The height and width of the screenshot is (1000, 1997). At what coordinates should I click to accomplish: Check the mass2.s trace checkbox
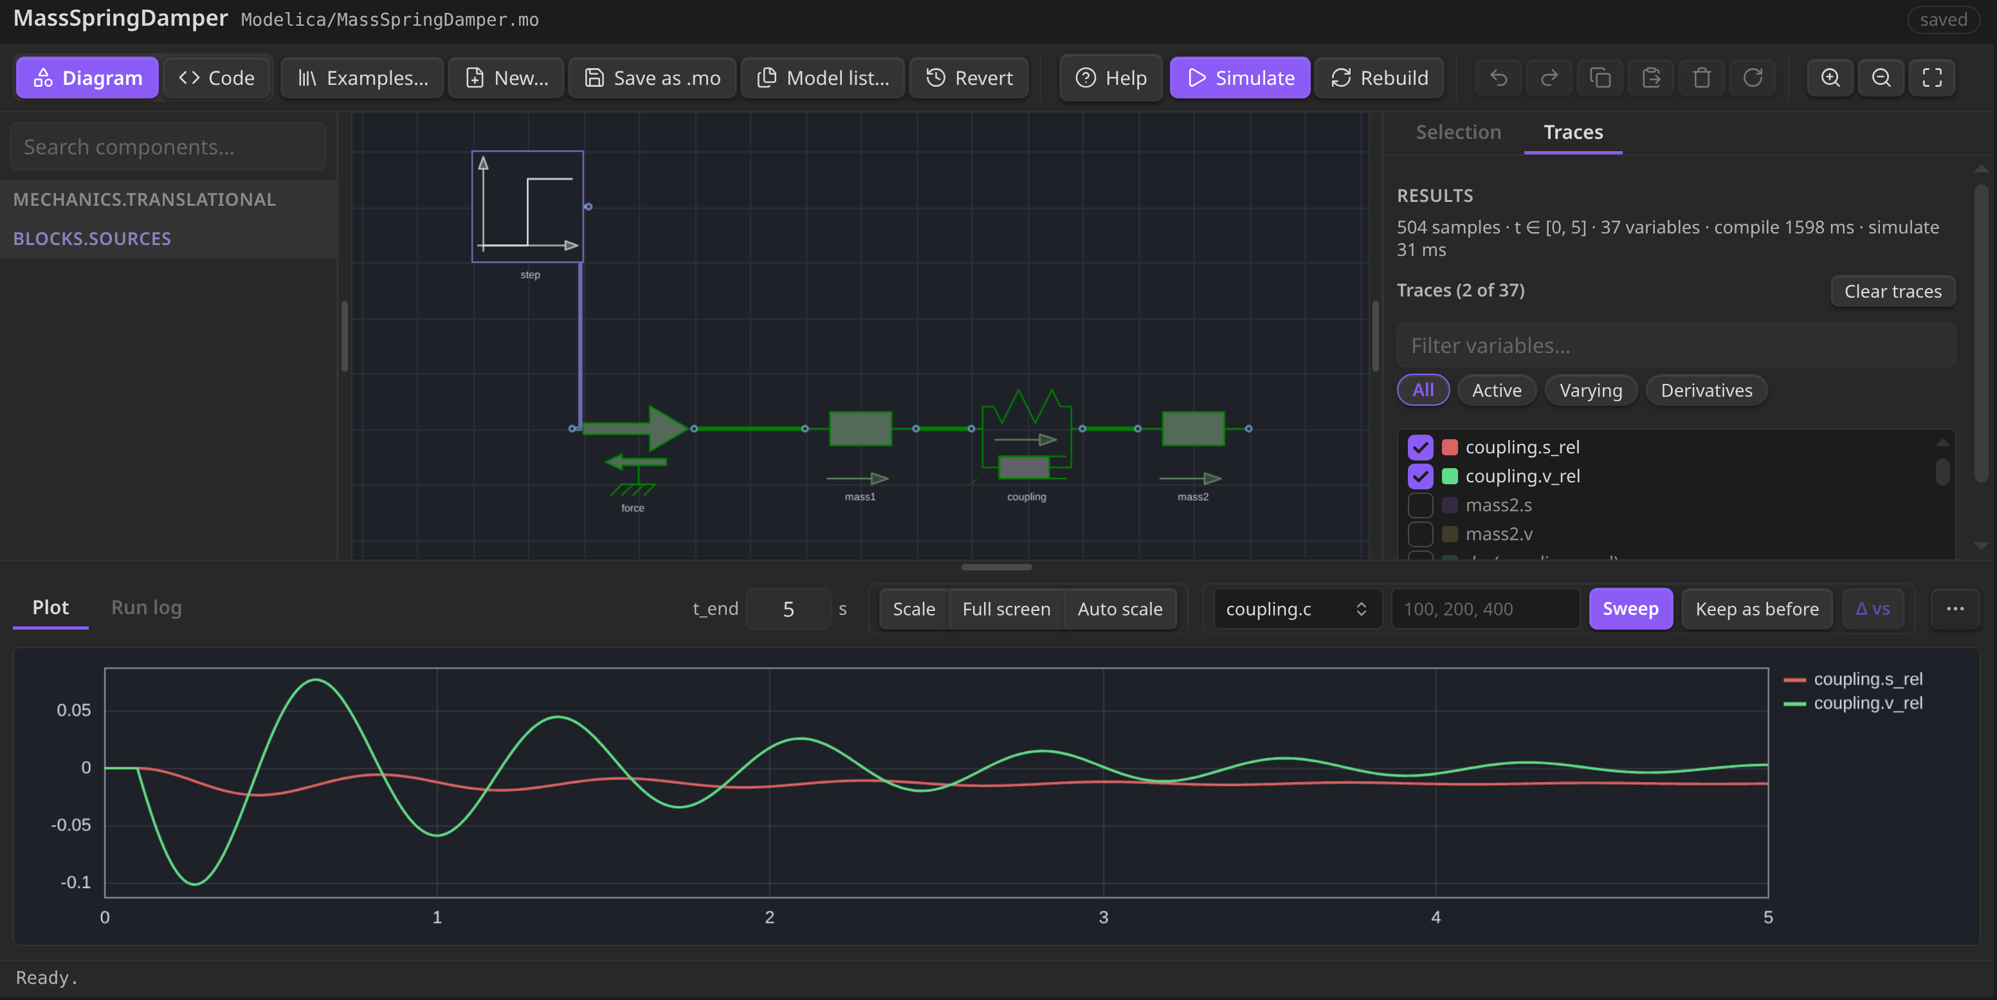tap(1420, 505)
